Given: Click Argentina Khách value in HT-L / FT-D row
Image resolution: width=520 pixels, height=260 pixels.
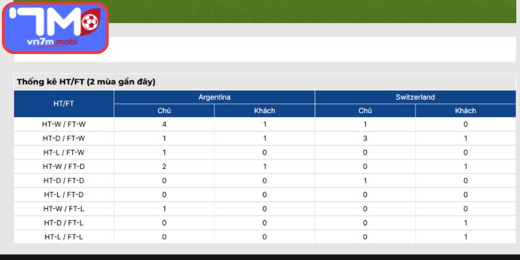Looking at the screenshot, I should 265,194.
